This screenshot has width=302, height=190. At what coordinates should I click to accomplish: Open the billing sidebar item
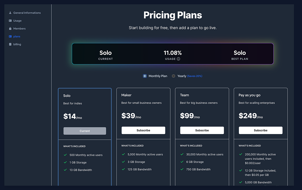17,44
